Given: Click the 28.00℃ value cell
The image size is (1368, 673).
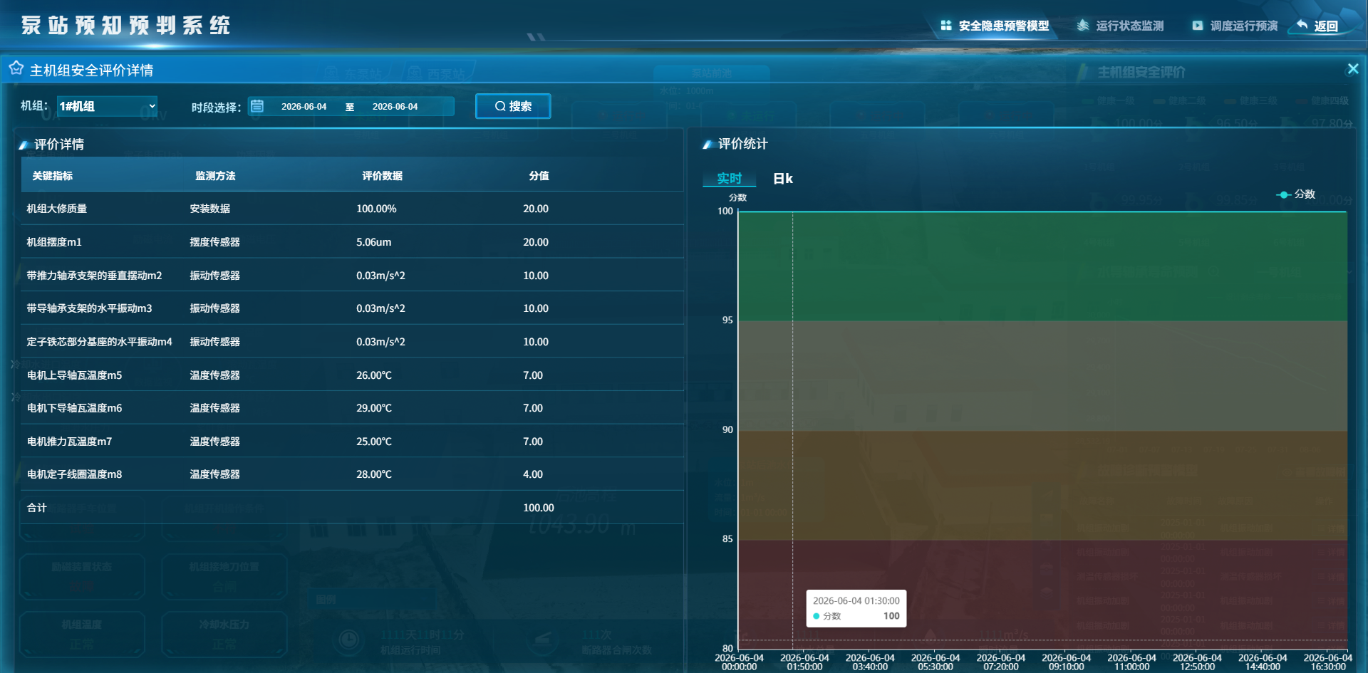Looking at the screenshot, I should point(374,474).
